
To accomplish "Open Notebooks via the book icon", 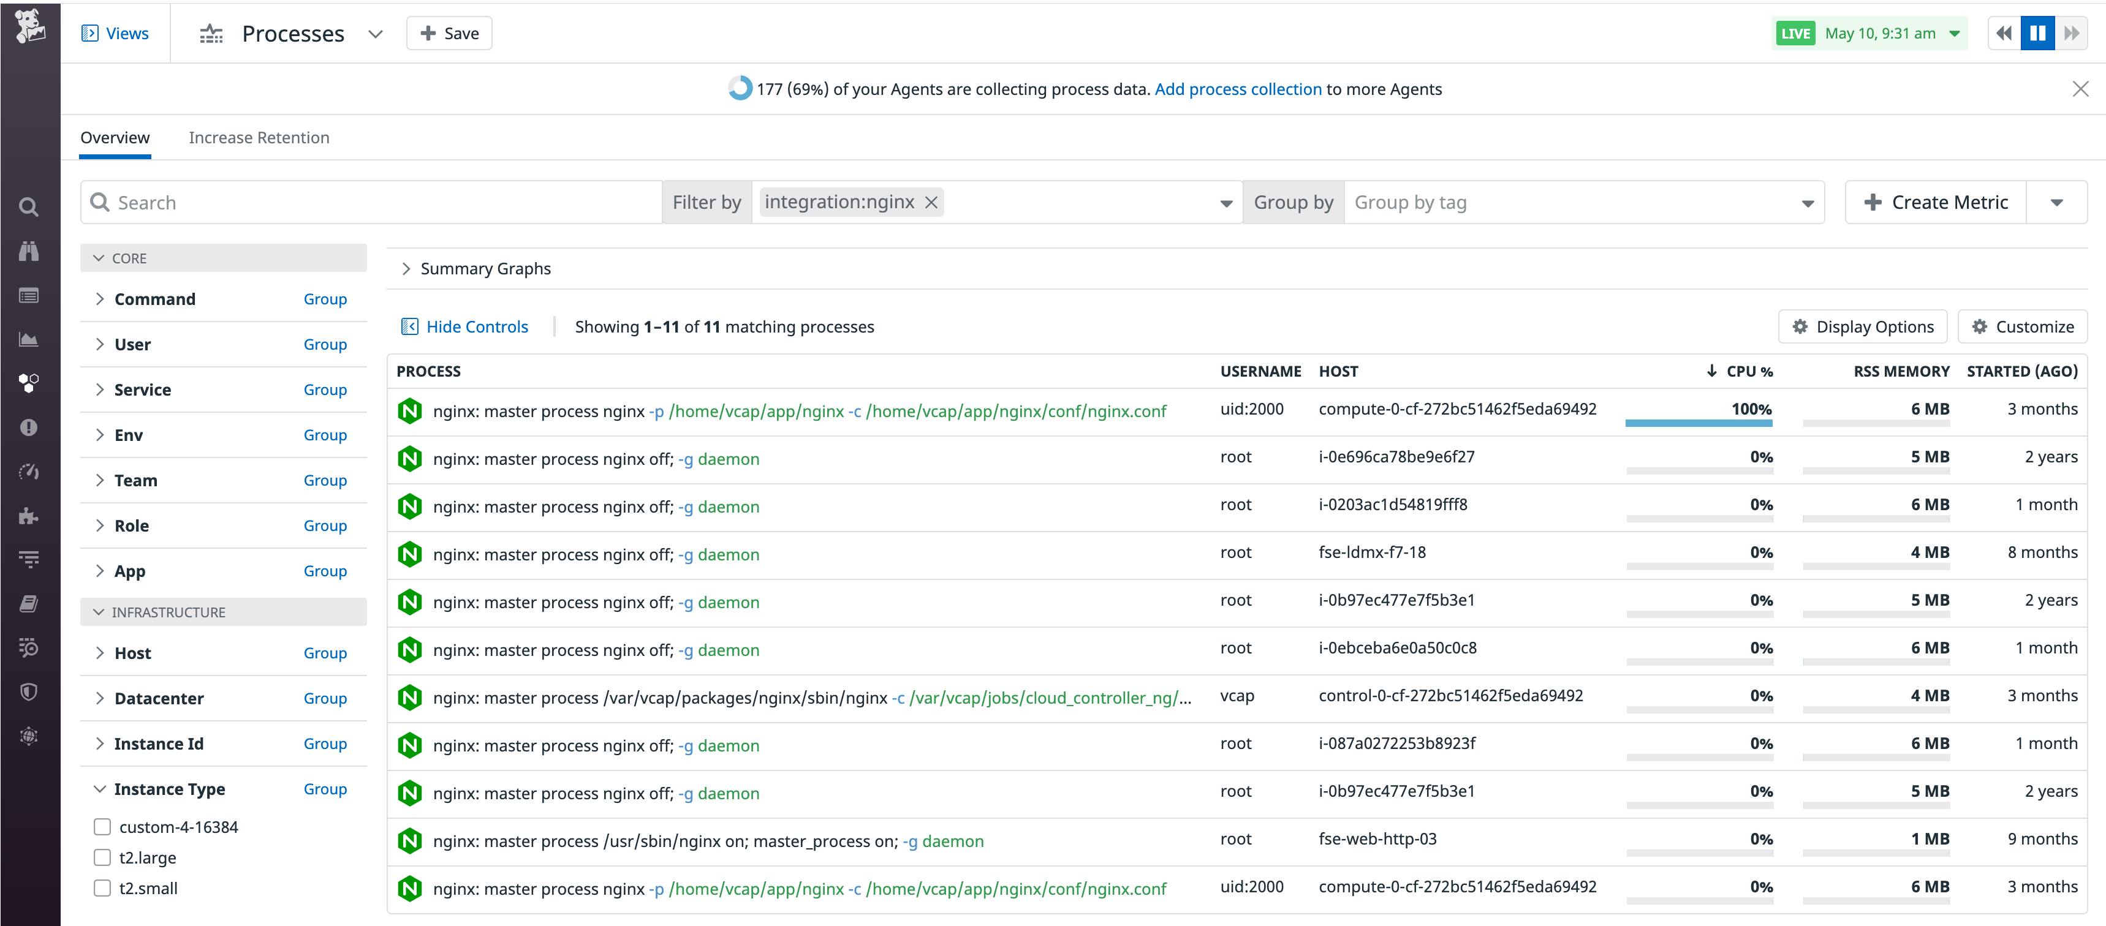I will click(x=29, y=603).
